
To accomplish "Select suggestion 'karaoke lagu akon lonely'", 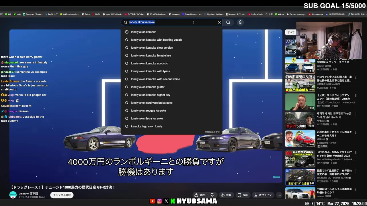I will [171, 126].
